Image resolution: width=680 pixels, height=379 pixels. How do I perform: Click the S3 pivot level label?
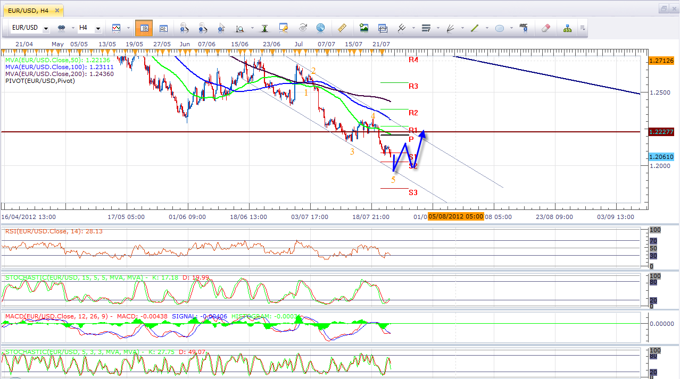pyautogui.click(x=413, y=192)
